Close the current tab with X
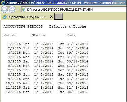127x102 pixels. click(51, 17)
